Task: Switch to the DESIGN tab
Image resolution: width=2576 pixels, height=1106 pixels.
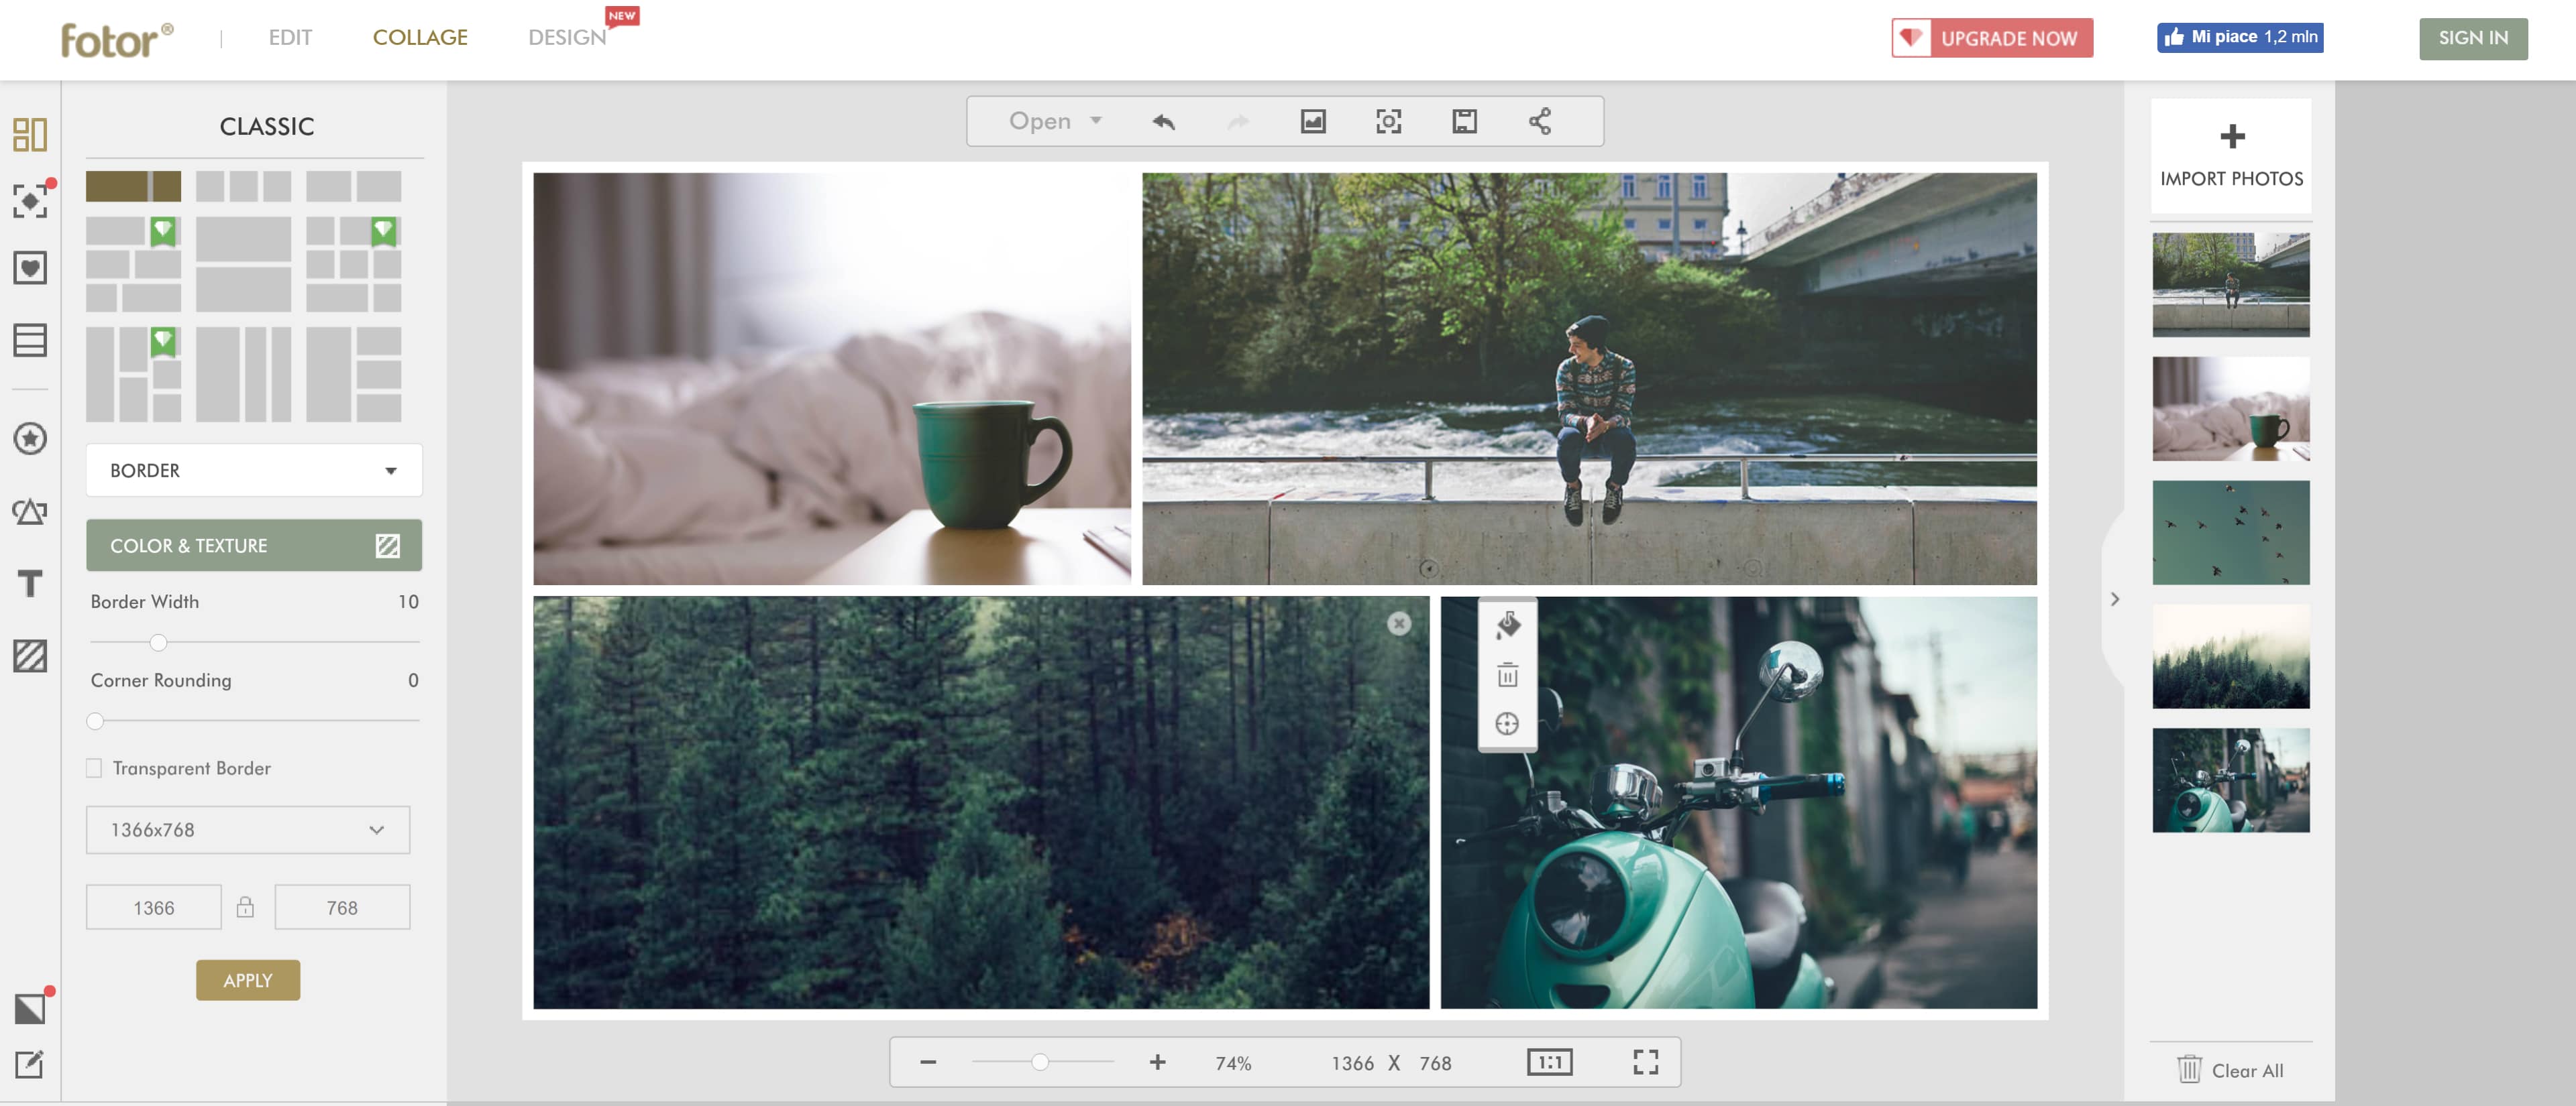Action: (x=566, y=37)
